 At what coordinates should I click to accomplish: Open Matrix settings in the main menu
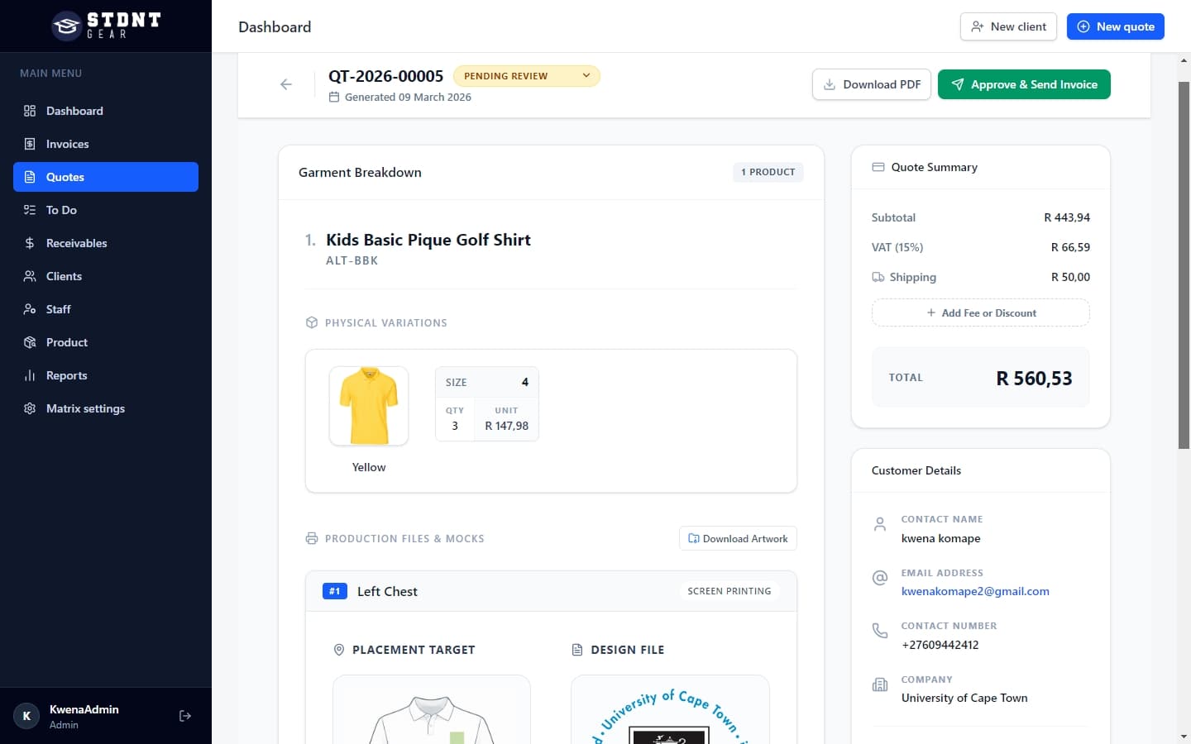[x=106, y=408]
